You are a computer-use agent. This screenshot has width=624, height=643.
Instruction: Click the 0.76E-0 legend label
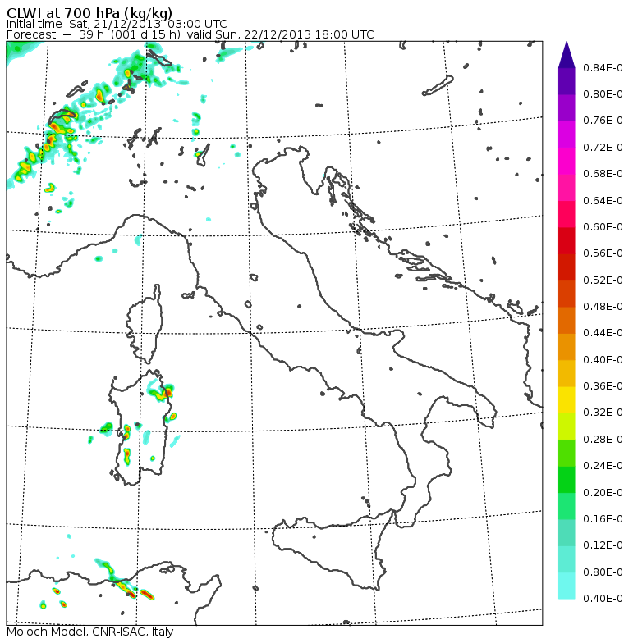click(603, 121)
